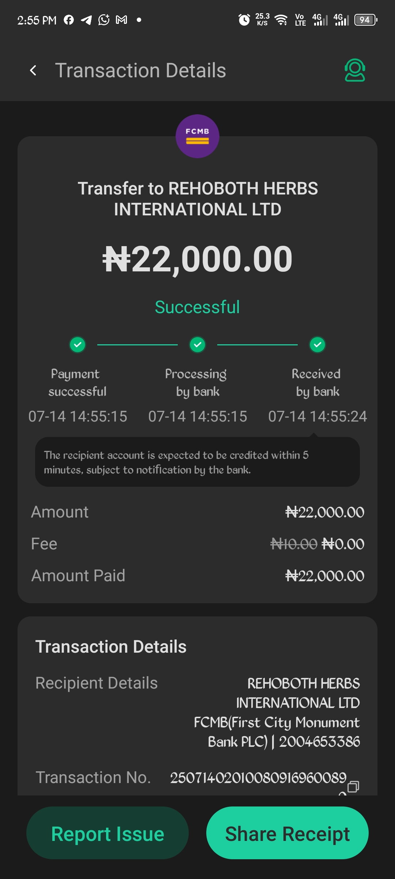Tap the Processing by bank checkmark
The image size is (395, 879).
coord(197,345)
